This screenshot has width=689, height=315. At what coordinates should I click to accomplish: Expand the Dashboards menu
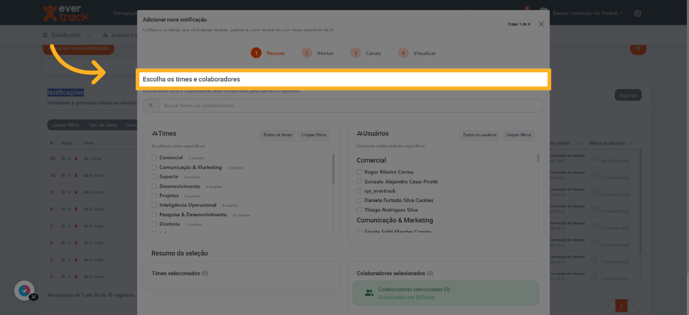coord(66,35)
